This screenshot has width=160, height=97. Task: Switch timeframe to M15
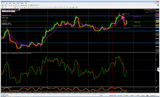click(x=35, y=8)
